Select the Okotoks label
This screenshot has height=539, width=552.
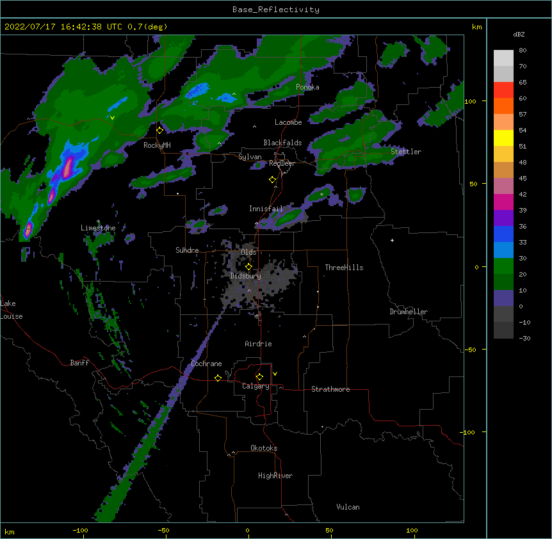coord(264,448)
